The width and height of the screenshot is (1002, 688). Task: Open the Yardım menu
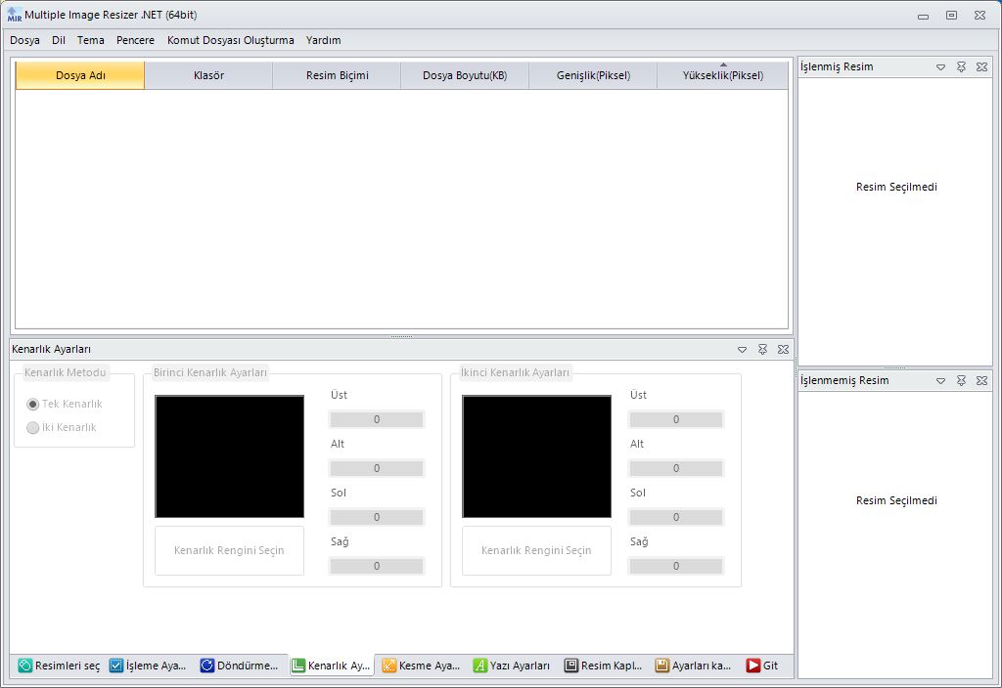323,40
